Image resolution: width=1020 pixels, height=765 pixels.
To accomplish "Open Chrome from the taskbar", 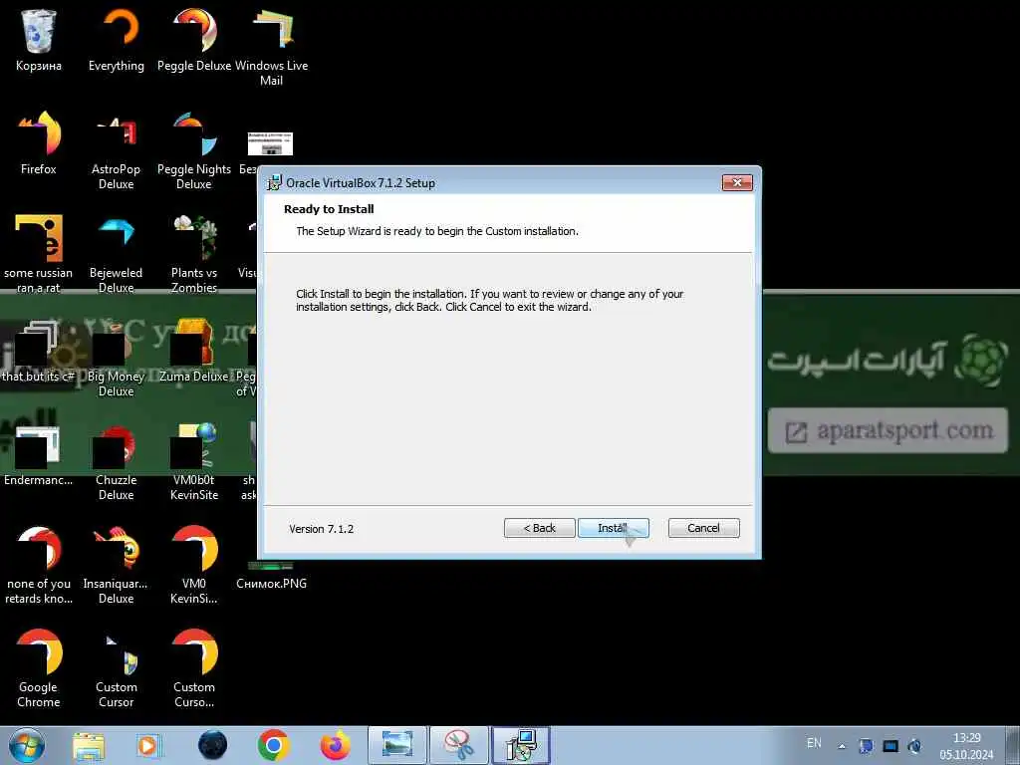I will click(x=273, y=745).
